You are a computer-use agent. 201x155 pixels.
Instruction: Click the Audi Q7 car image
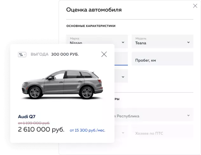(62, 84)
